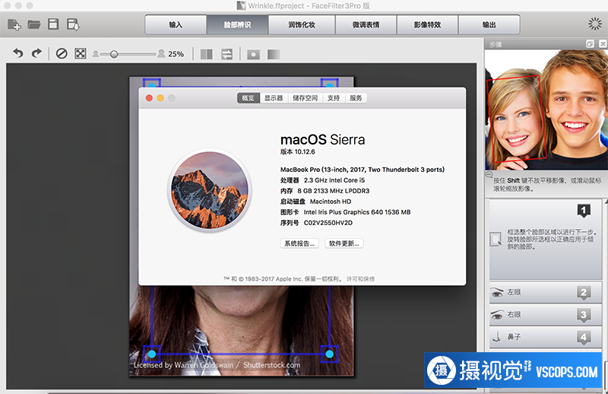The image size is (608, 394).
Task: Open the 储存空间 tab in About This Mac
Action: coord(306,98)
